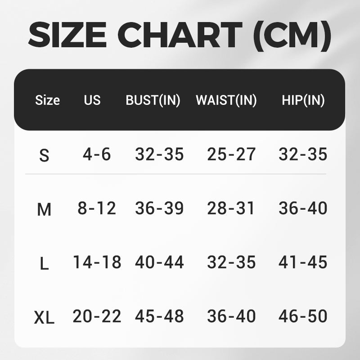Image resolution: width=360 pixels, height=360 pixels.
Task: Select the waist value 28-31
Action: (x=231, y=208)
